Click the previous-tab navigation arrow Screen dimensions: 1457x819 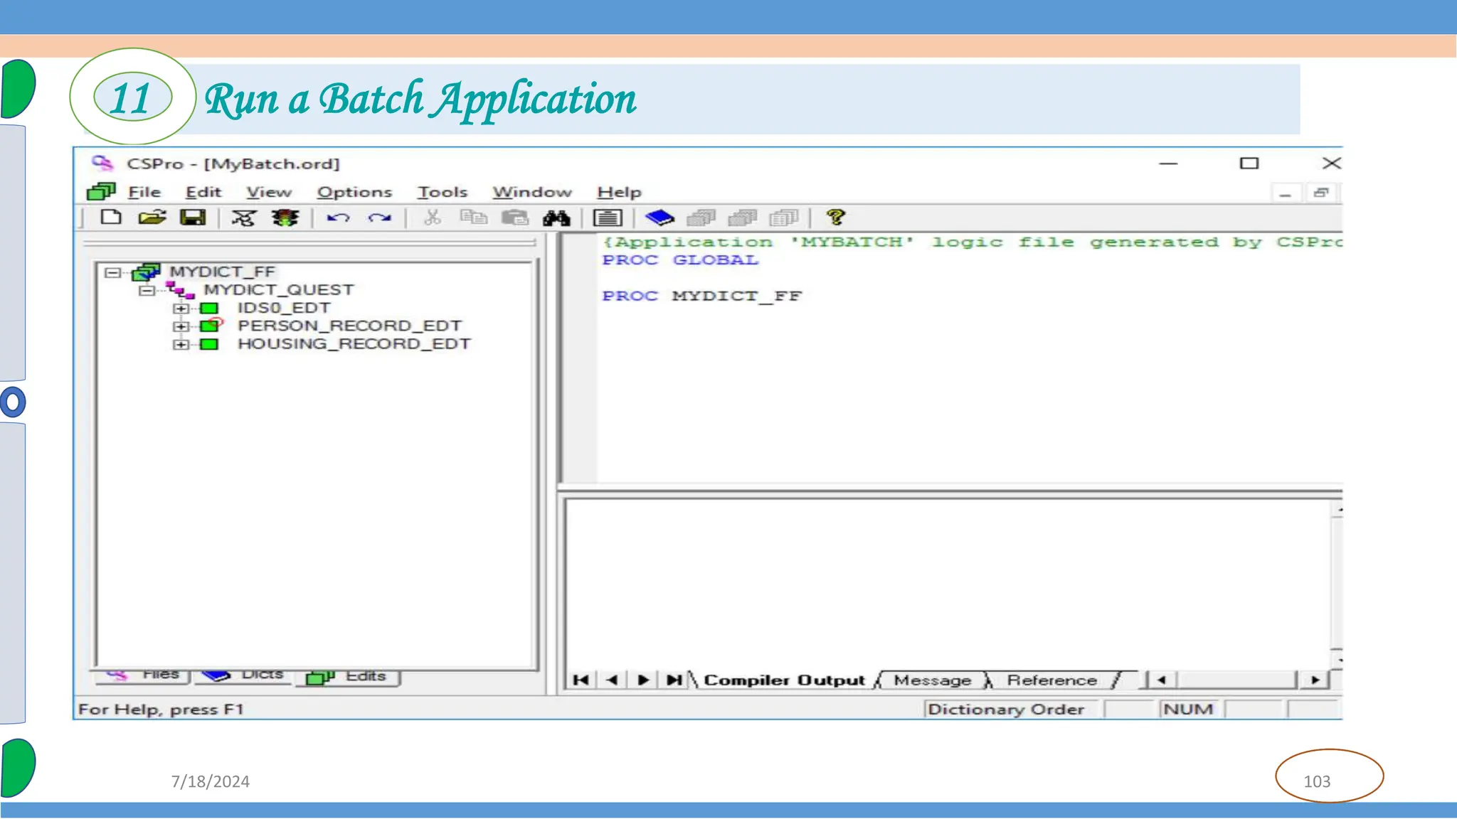(x=612, y=680)
